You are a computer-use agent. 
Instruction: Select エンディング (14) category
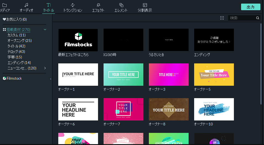coord(19,63)
